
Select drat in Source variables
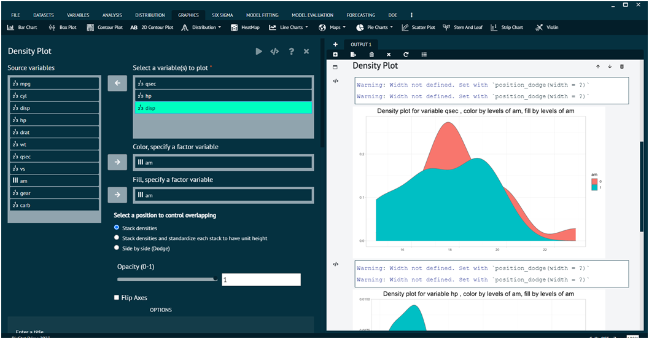pos(54,133)
